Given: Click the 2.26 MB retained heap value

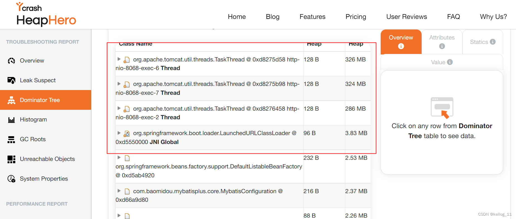Looking at the screenshot, I should click(x=356, y=216).
